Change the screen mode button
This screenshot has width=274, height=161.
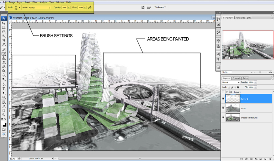tap(4, 134)
